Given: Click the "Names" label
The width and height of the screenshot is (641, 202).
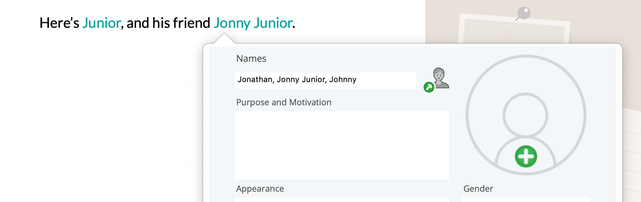Looking at the screenshot, I should (x=251, y=59).
